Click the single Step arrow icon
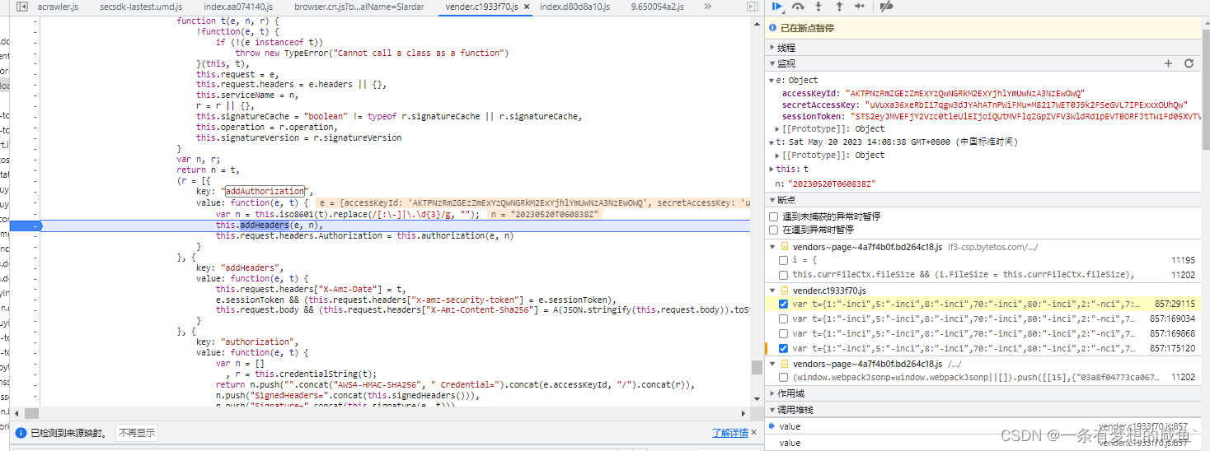The height and width of the screenshot is (451, 1210). tap(860, 7)
